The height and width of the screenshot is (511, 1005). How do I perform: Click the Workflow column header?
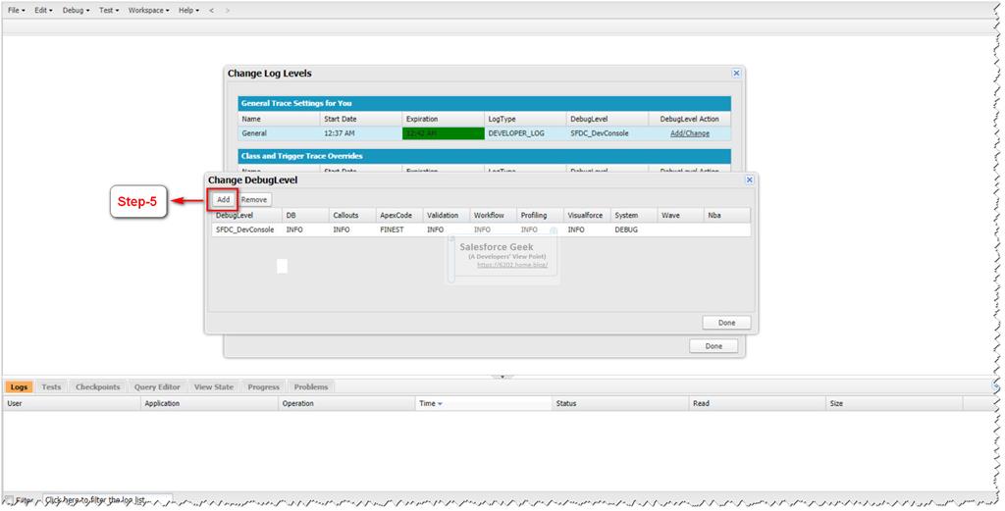tap(493, 215)
